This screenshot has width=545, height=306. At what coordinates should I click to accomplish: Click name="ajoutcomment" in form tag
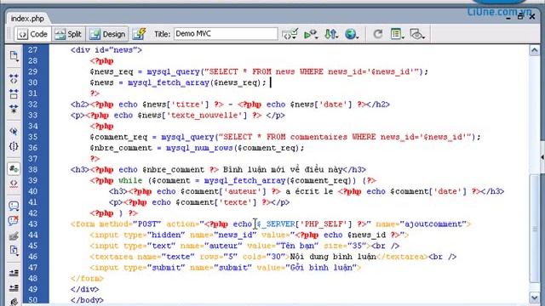click(421, 224)
